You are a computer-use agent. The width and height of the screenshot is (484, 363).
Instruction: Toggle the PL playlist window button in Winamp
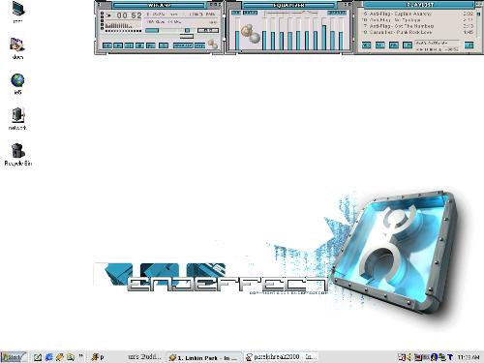[213, 30]
